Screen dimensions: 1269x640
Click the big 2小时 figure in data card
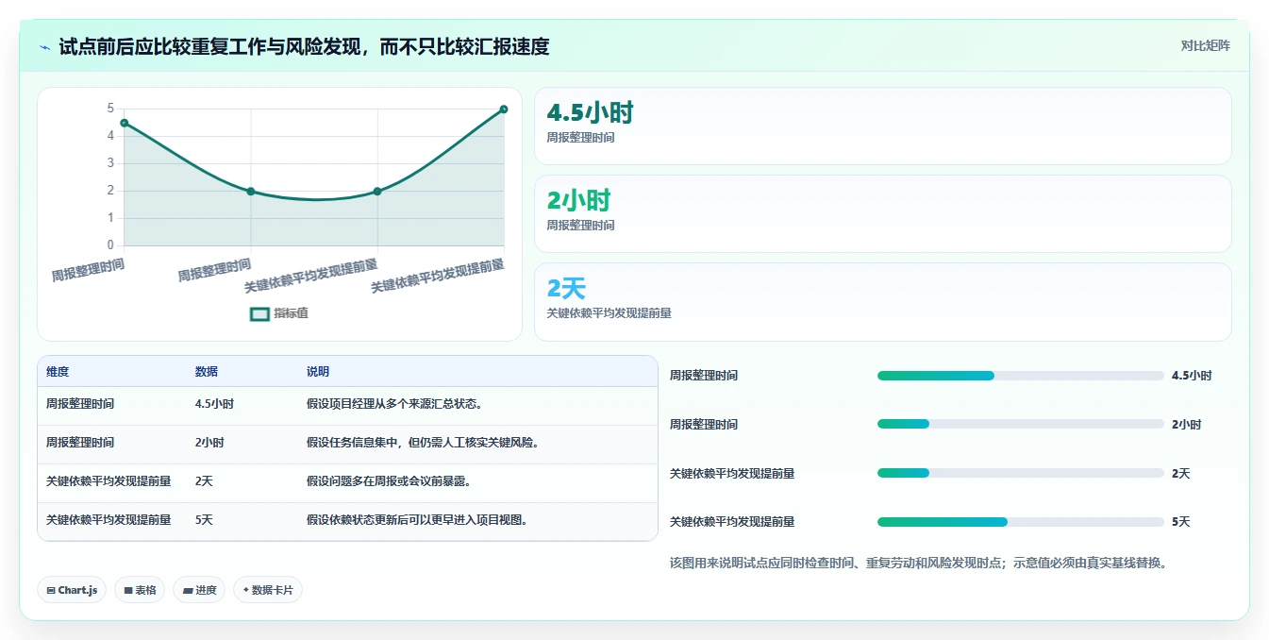click(578, 200)
